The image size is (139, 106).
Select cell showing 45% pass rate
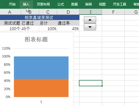click(x=68, y=28)
